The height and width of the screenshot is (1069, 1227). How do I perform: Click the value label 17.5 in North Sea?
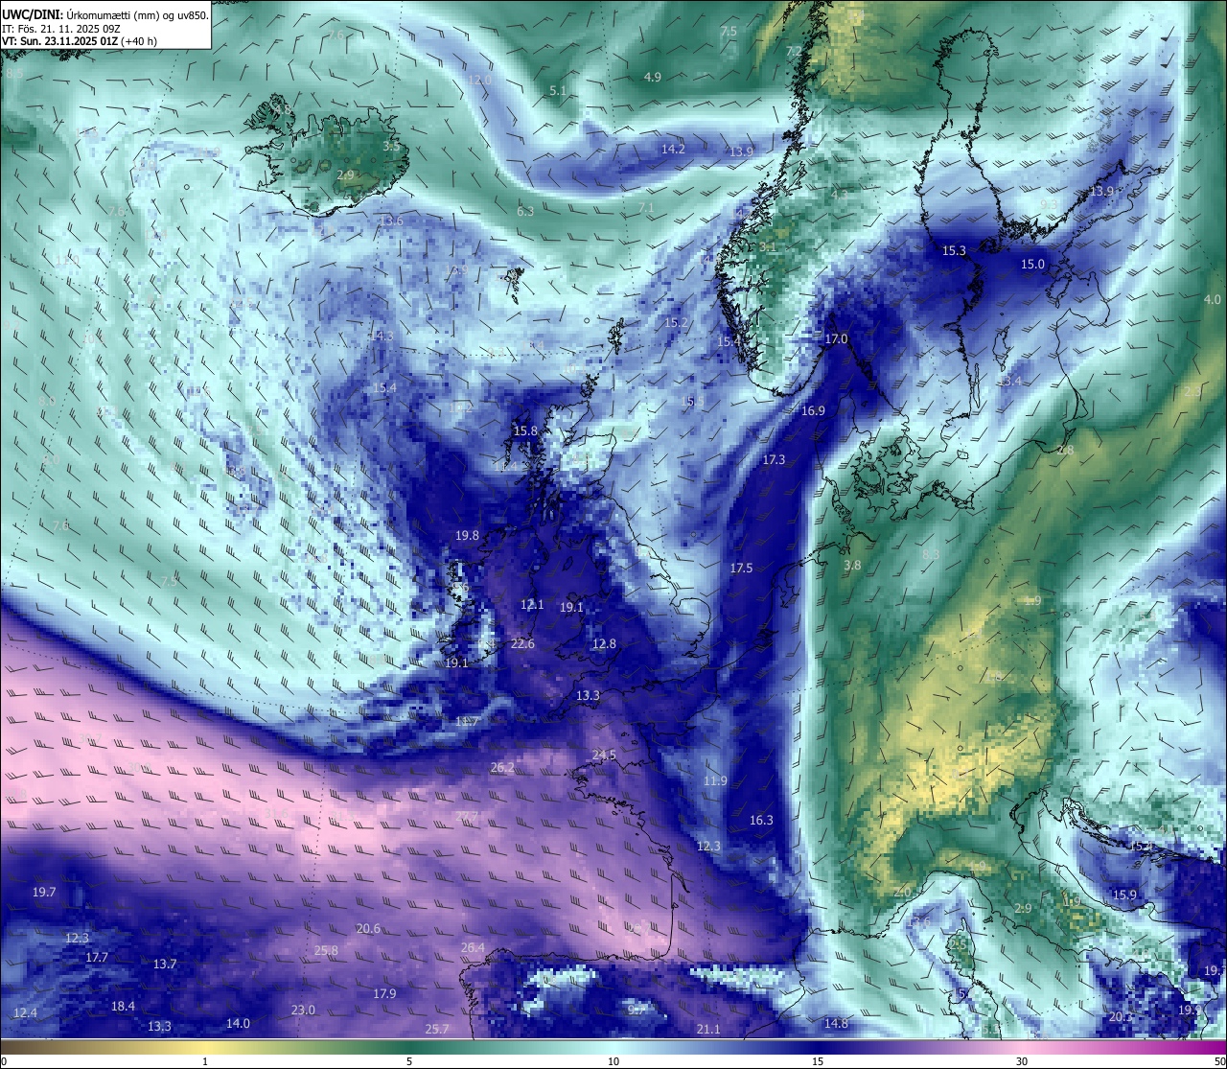click(741, 569)
